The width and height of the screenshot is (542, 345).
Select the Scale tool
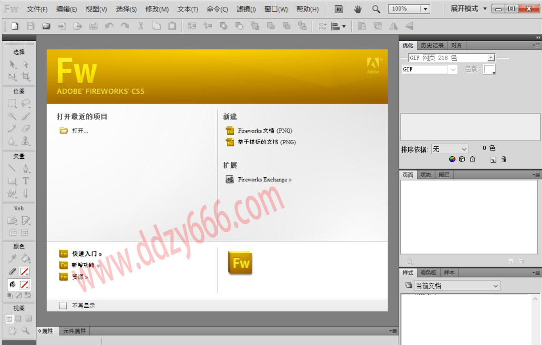click(x=13, y=76)
